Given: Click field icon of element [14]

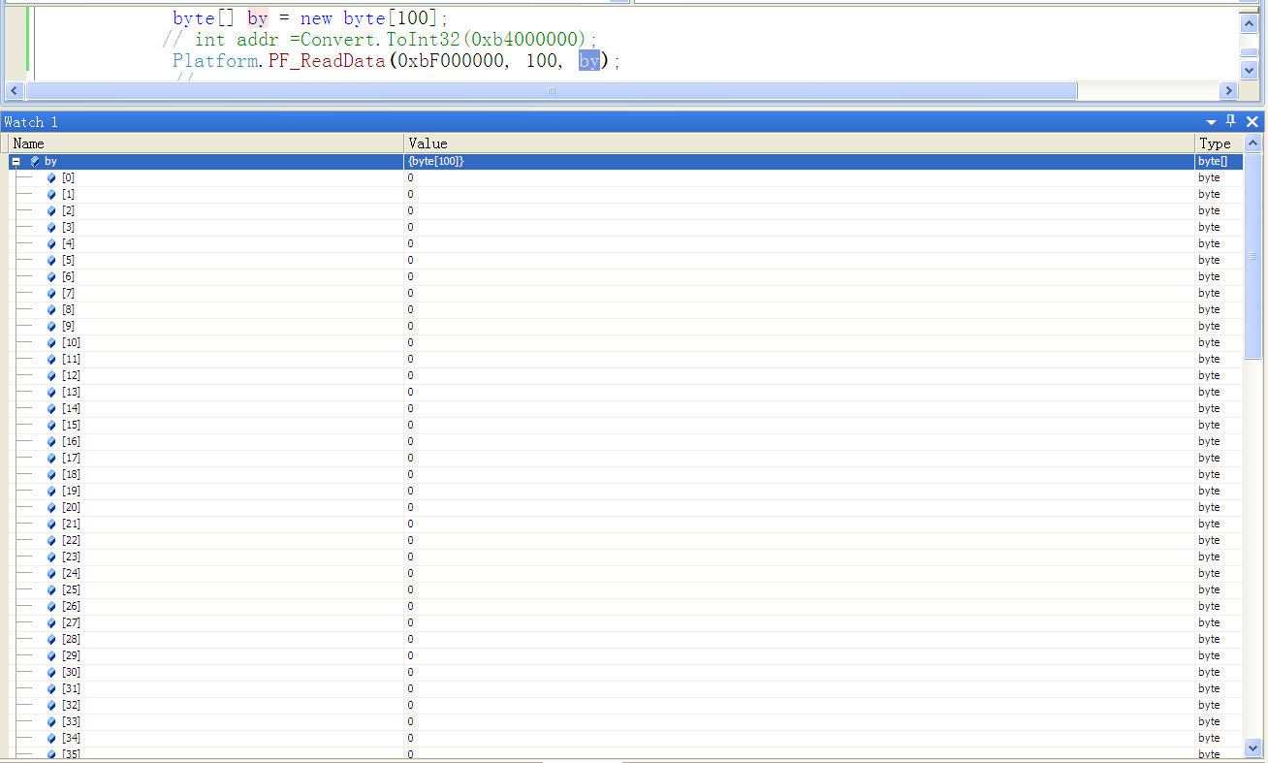Looking at the screenshot, I should click(x=51, y=408).
